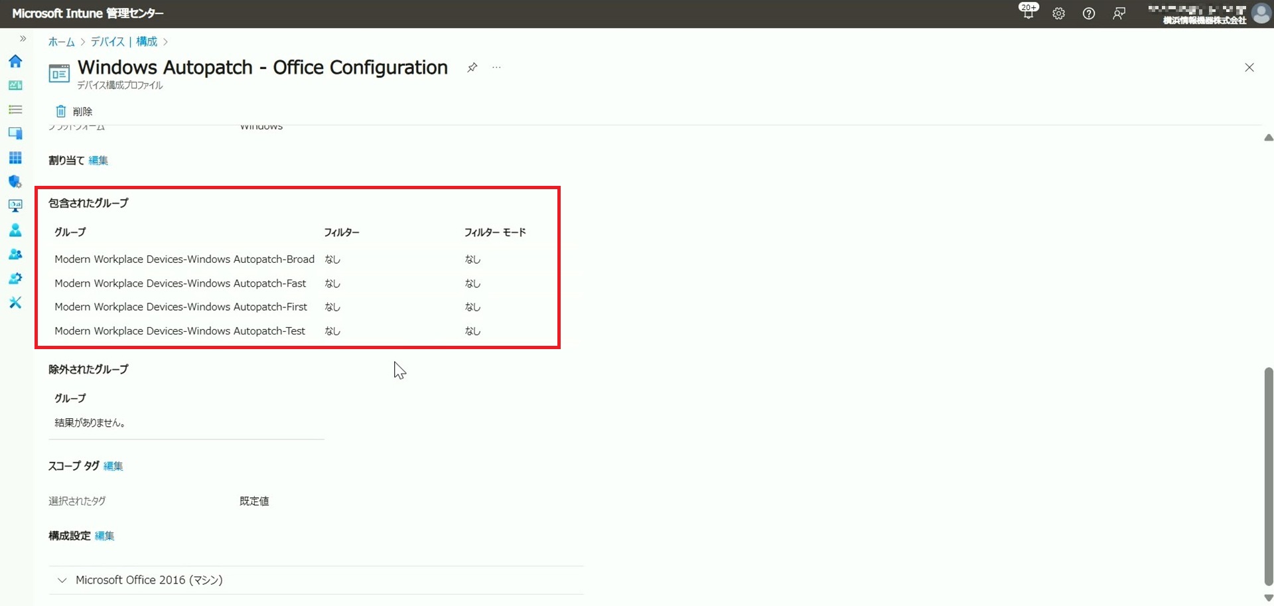Open the Home icon in sidebar
Screen dimensions: 1274x606
[15, 61]
